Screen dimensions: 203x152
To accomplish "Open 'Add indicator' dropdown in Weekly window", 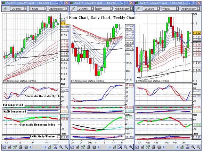I will 190,9.
